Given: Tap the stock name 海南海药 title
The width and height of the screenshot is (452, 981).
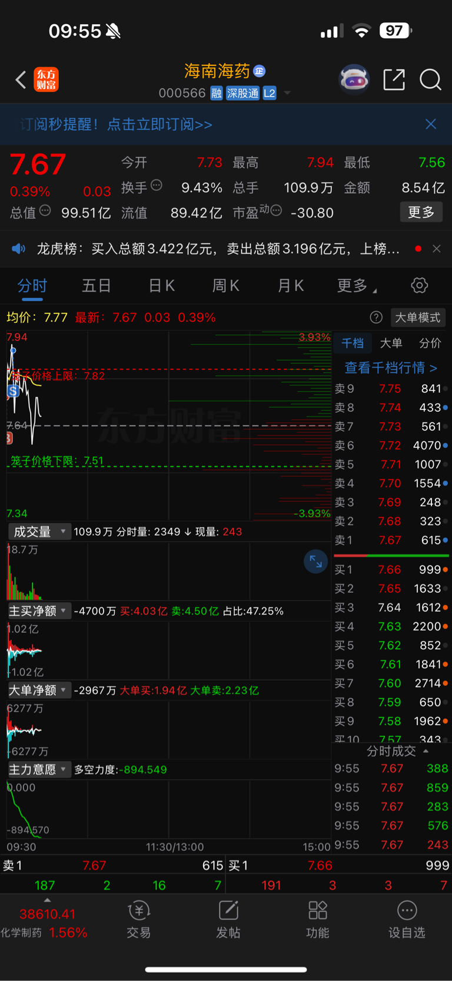Looking at the screenshot, I should coord(217,71).
